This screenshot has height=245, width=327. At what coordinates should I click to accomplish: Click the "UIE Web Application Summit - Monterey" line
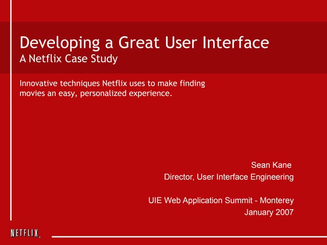pyautogui.click(x=221, y=200)
